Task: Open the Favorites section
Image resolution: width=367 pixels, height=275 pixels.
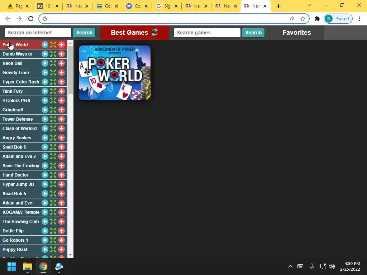Action: 296,33
